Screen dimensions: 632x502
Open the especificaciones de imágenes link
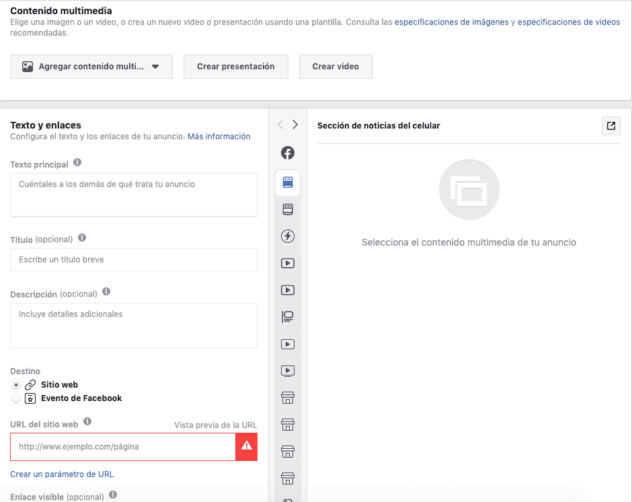pos(451,22)
